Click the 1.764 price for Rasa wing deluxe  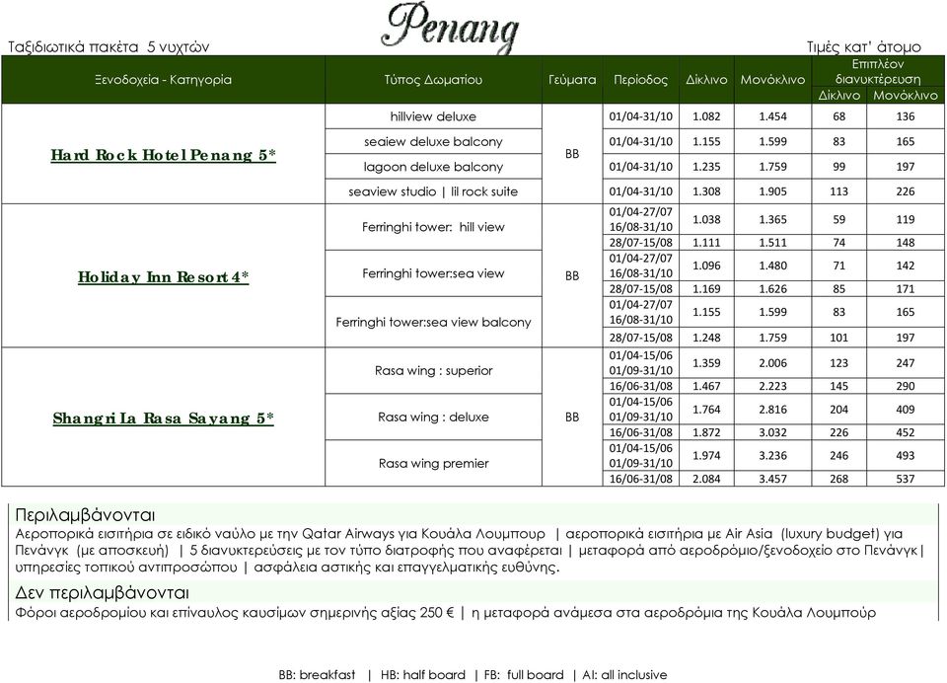point(706,410)
